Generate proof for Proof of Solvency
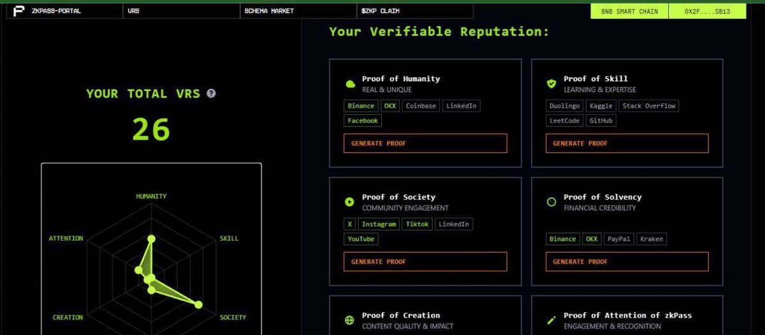 [x=627, y=262]
